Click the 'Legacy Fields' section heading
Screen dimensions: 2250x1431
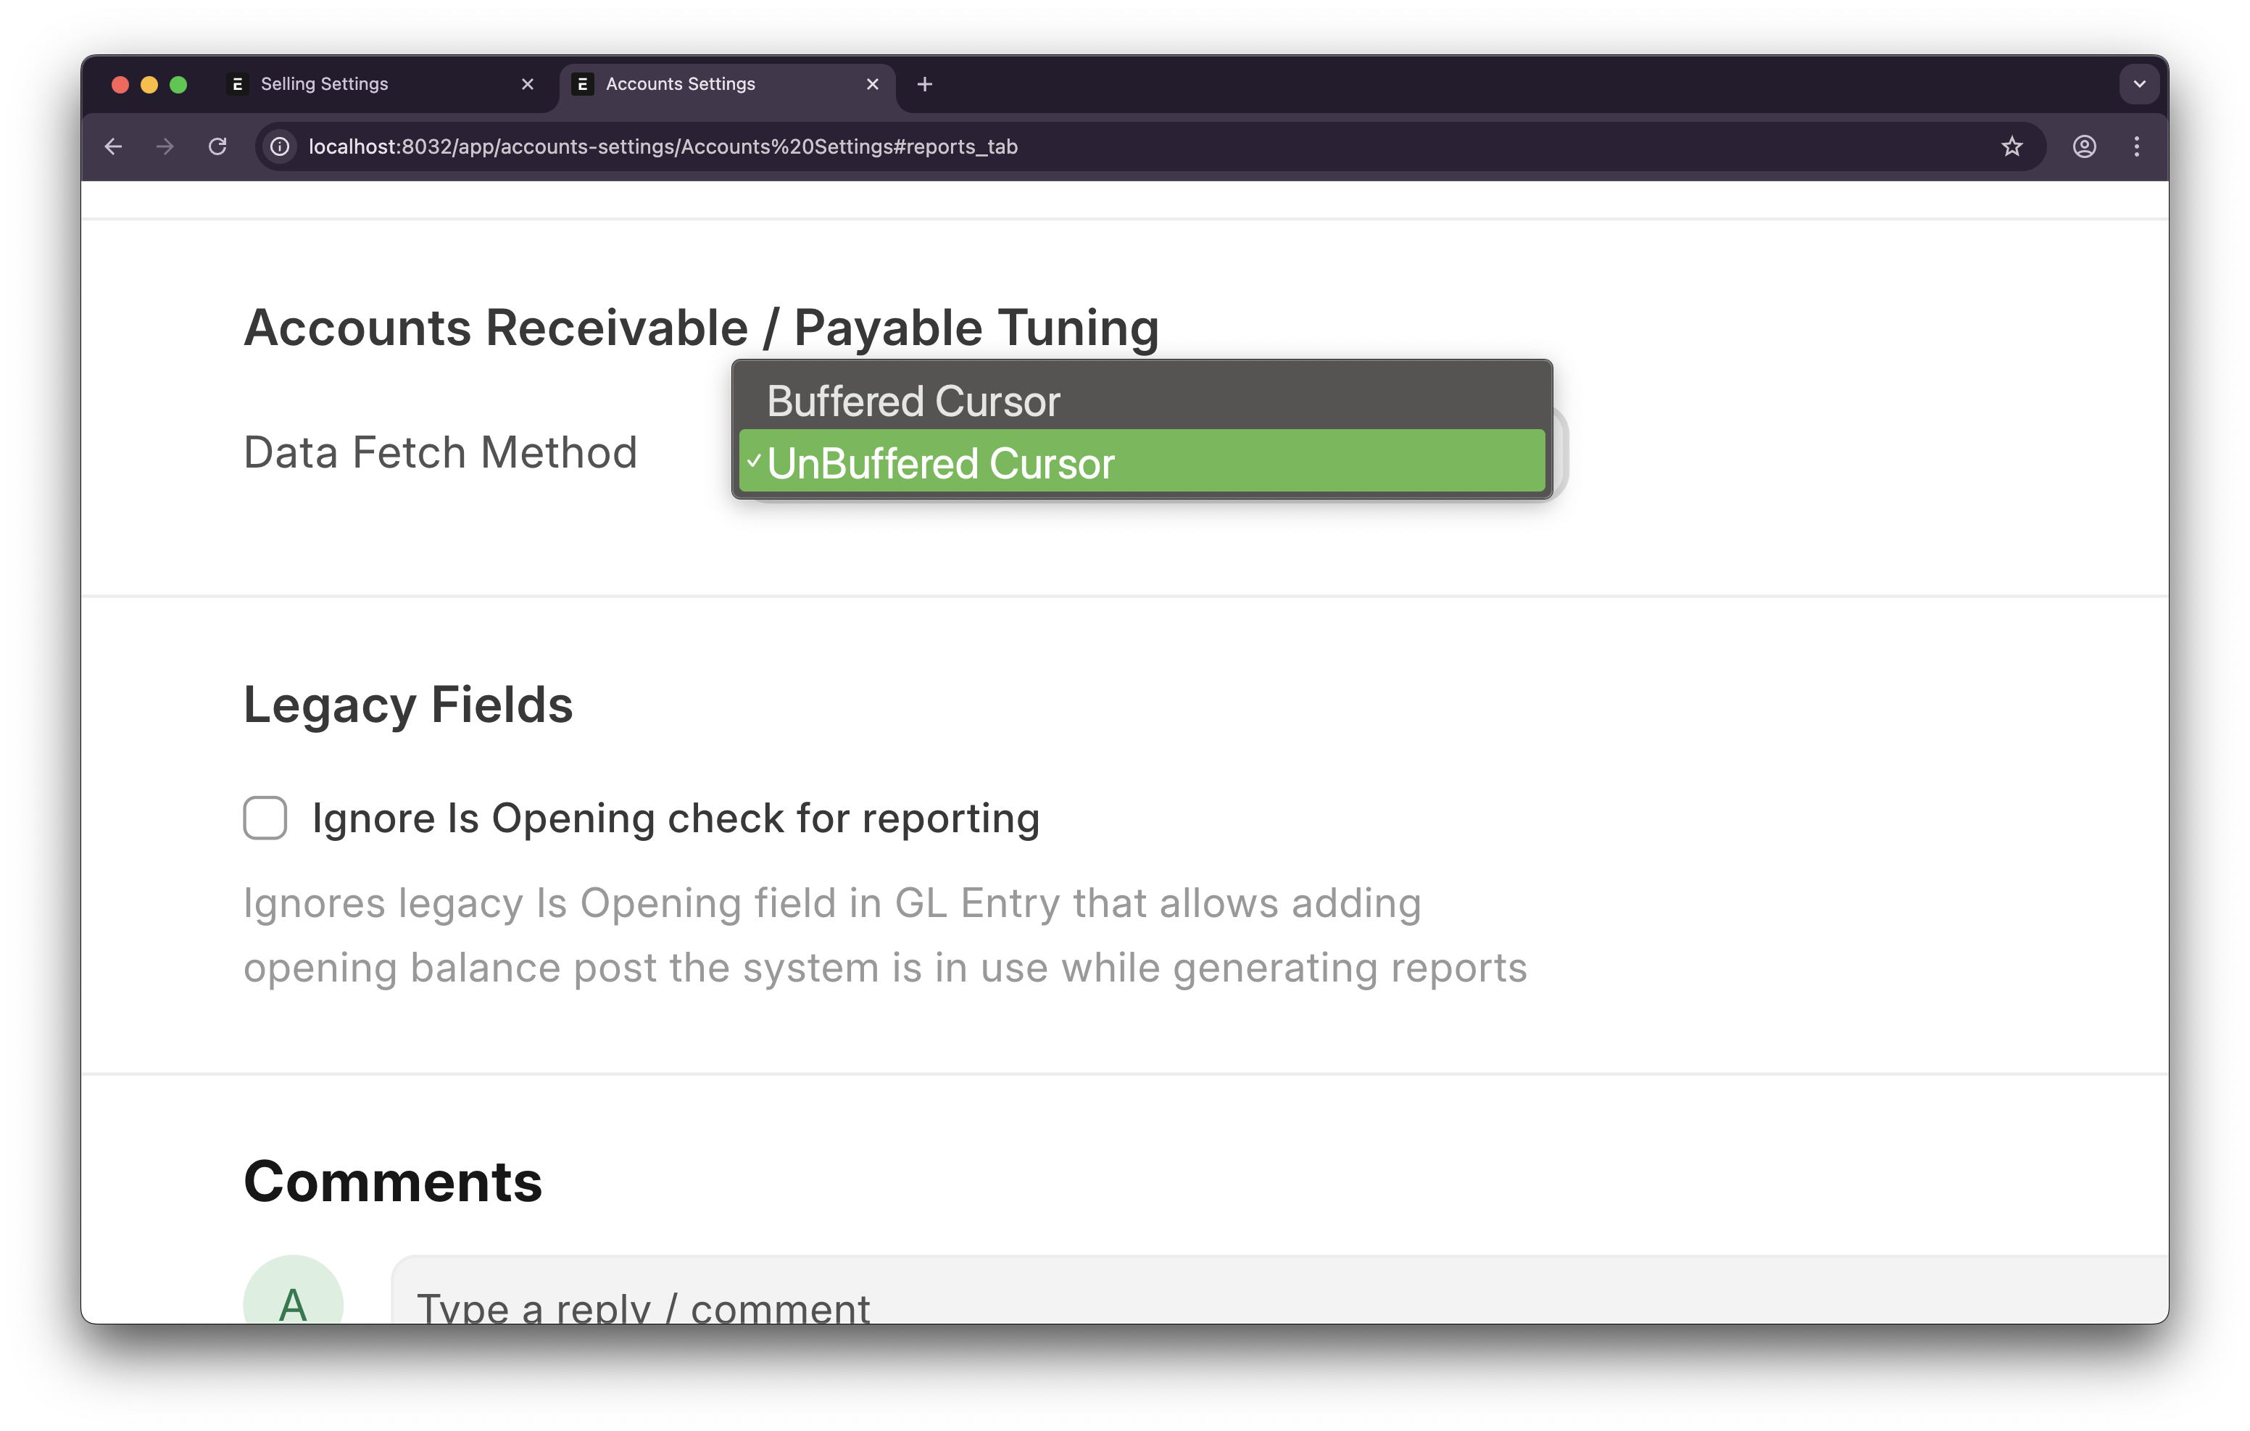[408, 705]
